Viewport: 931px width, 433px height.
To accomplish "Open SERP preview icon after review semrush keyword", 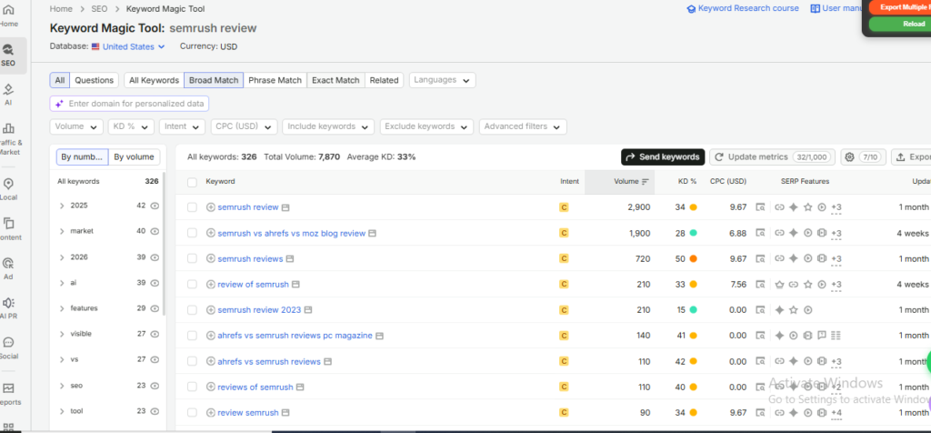I will click(285, 413).
